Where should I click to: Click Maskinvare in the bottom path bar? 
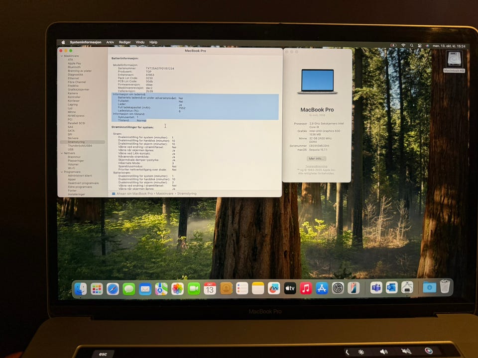coord(165,193)
